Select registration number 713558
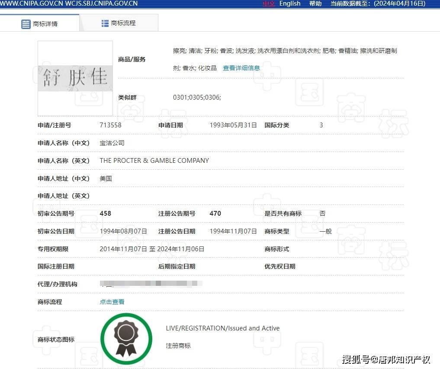The image size is (440, 369). [111, 125]
